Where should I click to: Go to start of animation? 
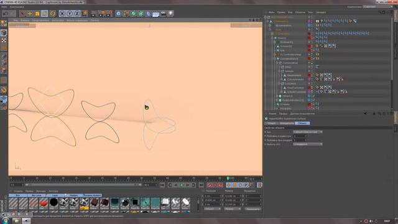tap(162, 185)
